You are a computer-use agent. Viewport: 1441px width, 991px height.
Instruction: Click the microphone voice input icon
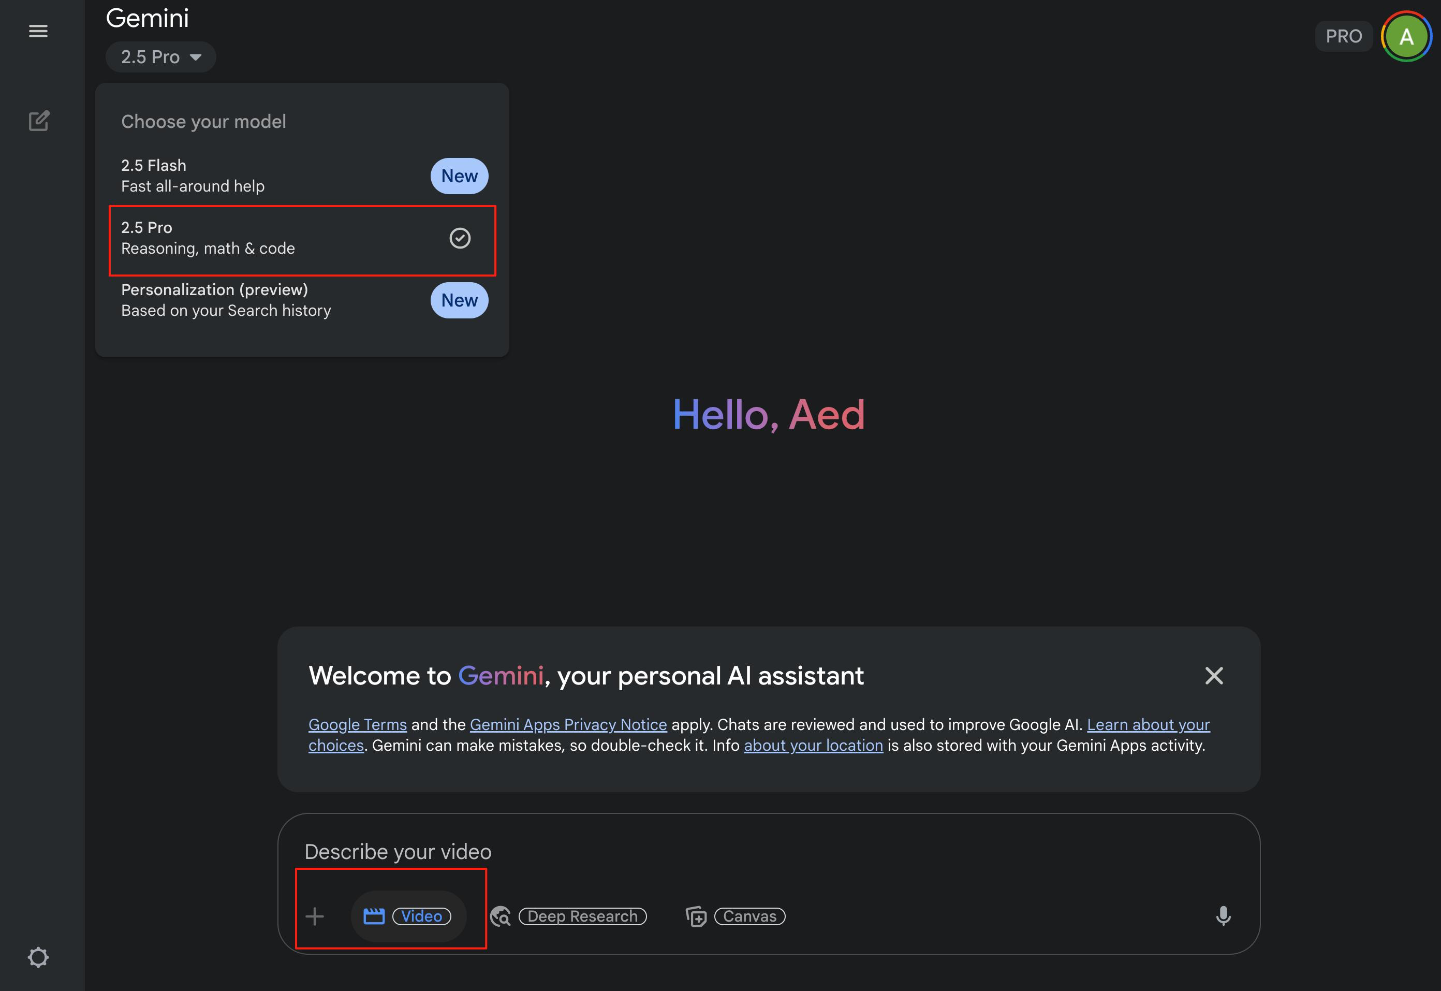[1223, 916]
